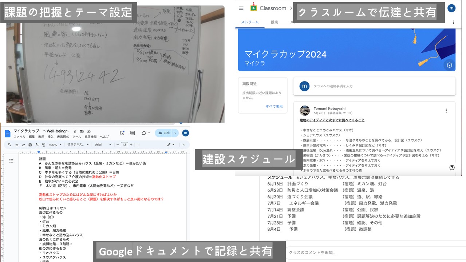Viewport: 466px width, 262px height.
Task: Click the move-to-folder icon in Docs
Action: (82, 131)
